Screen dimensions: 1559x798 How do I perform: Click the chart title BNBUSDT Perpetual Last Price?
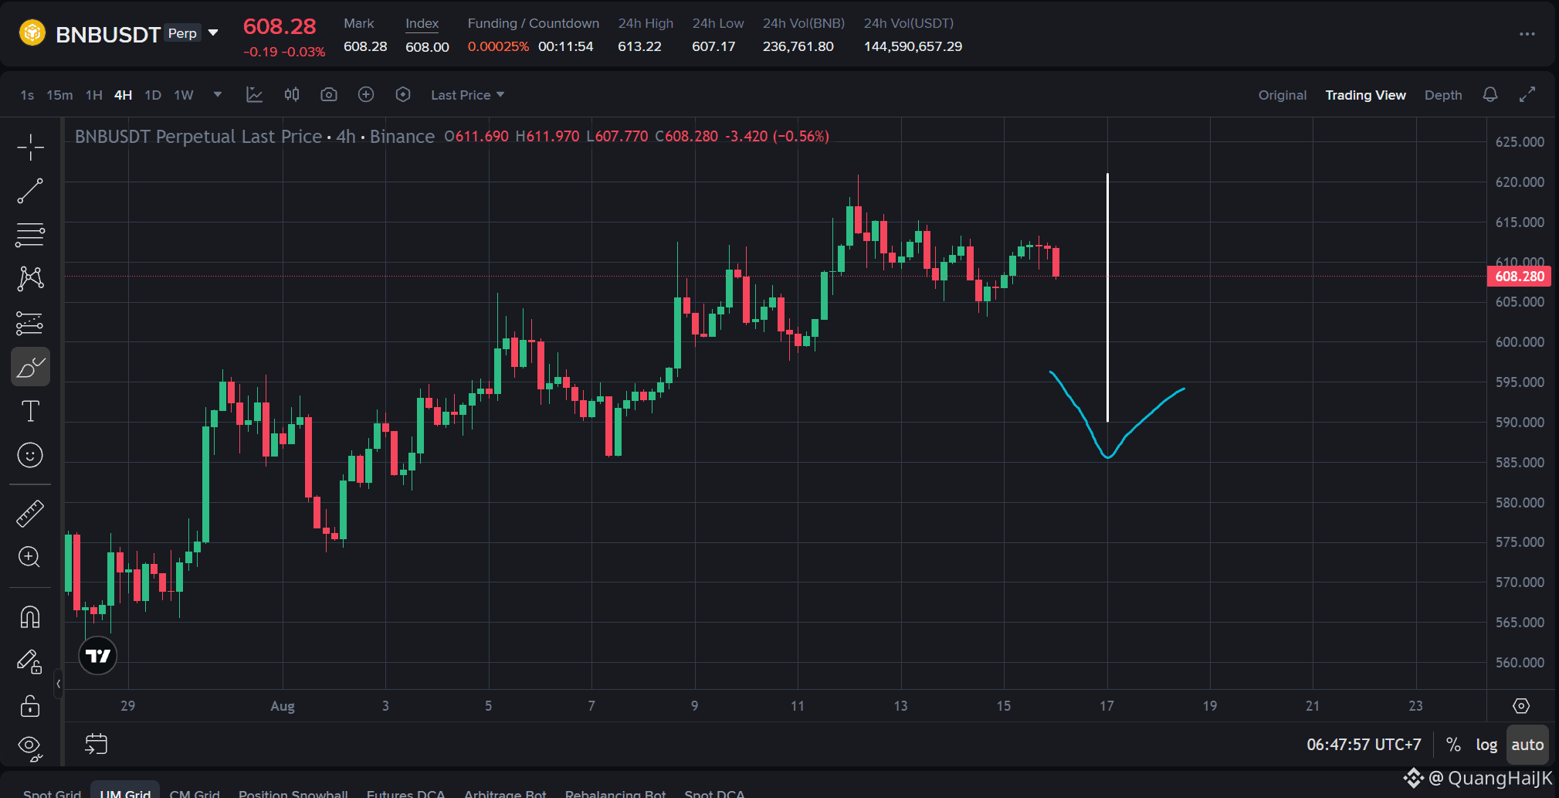198,136
